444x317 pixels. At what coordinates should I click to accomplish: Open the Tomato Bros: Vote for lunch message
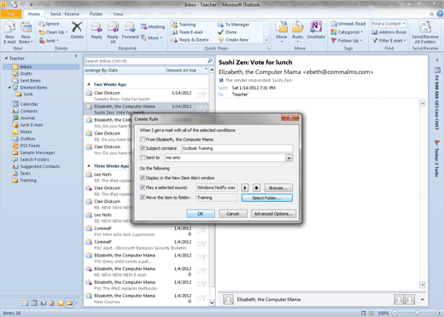point(147,96)
